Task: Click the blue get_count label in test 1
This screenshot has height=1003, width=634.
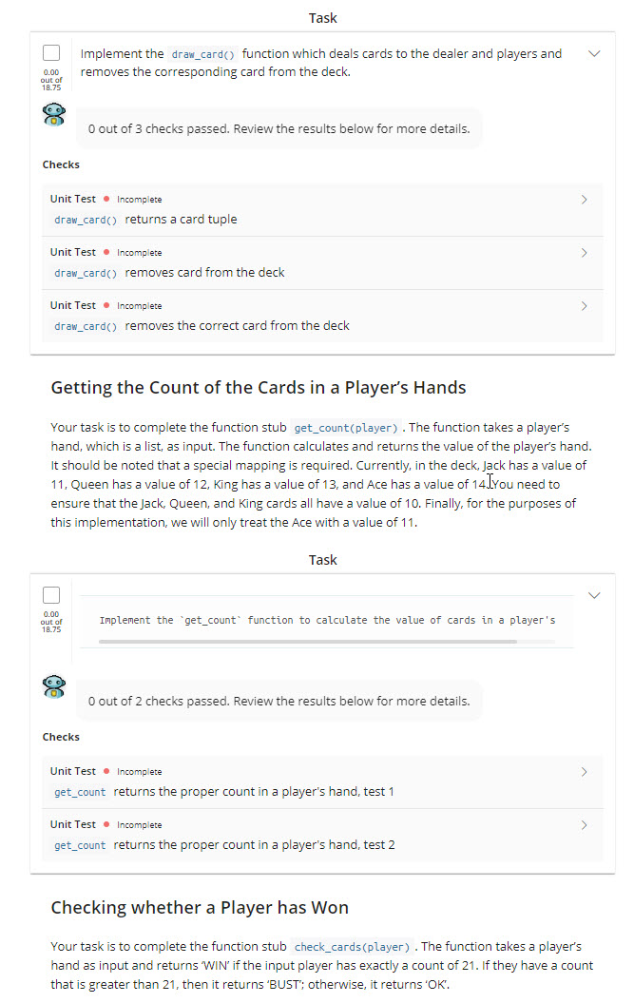Action: click(x=79, y=791)
